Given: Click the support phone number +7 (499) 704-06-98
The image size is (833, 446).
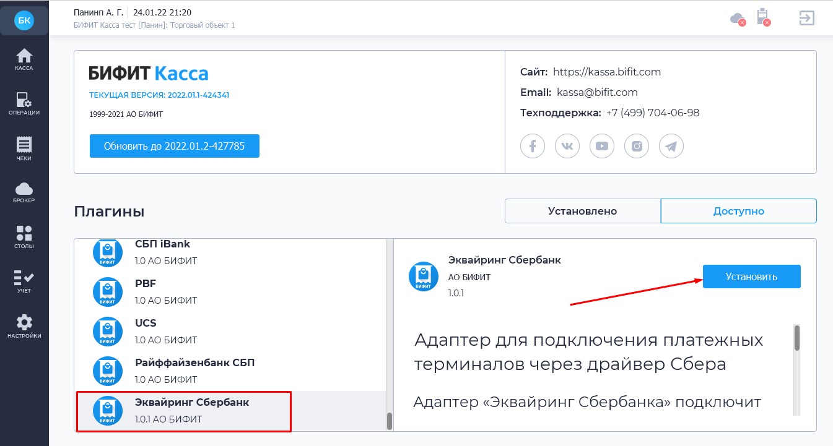Looking at the screenshot, I should coord(653,113).
